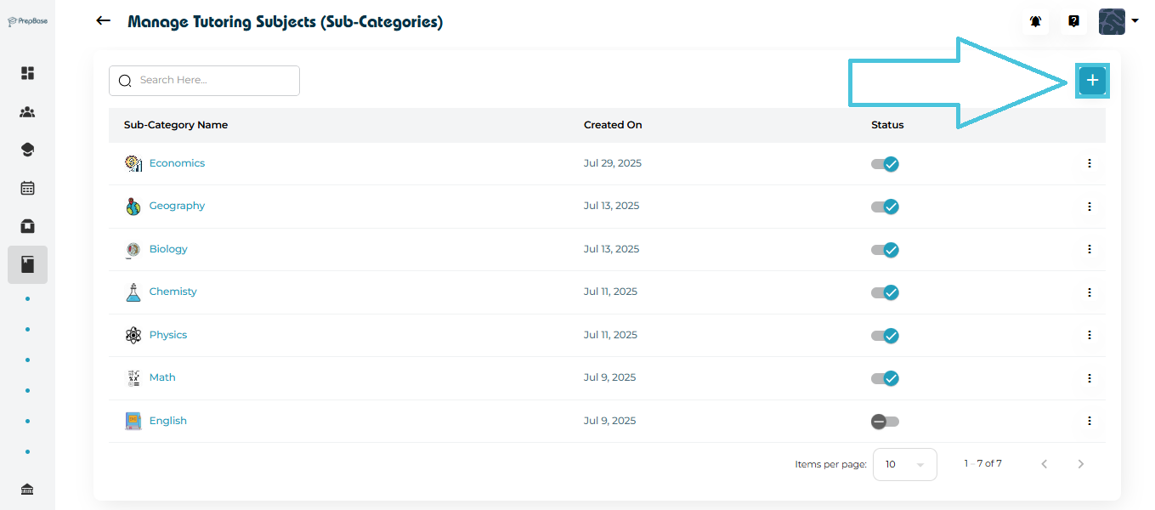Open the bank building icon in sidebar
Image resolution: width=1155 pixels, height=510 pixels.
click(x=27, y=489)
